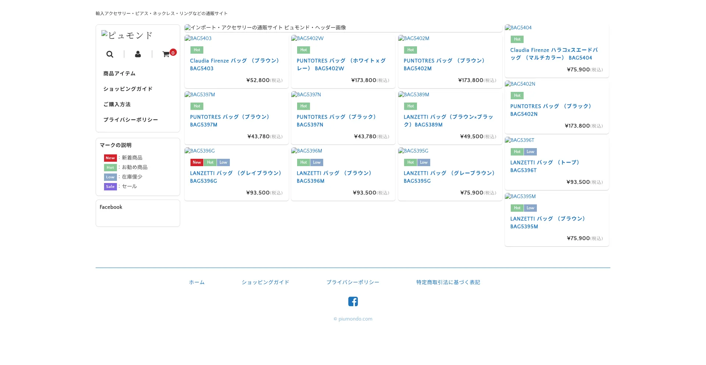The width and height of the screenshot is (706, 365).
Task: Click the BAG5402N product image
Action: [x=520, y=84]
